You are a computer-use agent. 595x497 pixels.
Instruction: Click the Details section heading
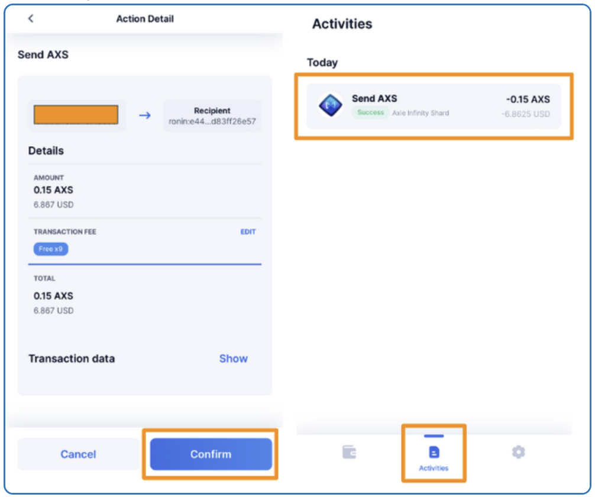point(46,151)
